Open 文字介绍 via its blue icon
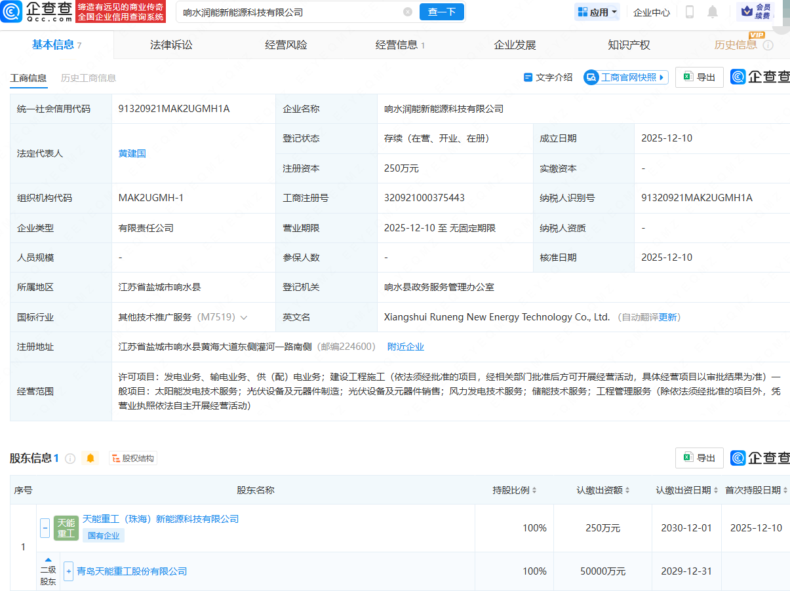Viewport: 790px width, 591px height. click(528, 77)
